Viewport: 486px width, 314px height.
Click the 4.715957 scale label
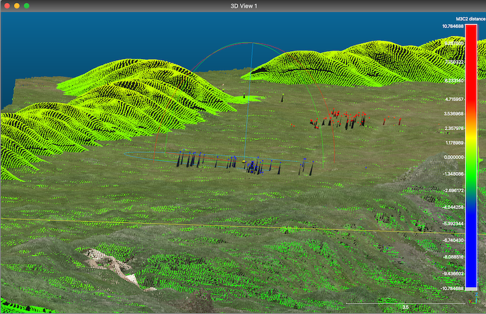click(x=454, y=99)
